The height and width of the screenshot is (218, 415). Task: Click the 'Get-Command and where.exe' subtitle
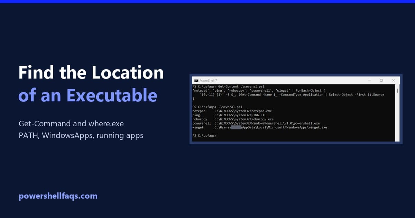pyautogui.click(x=71, y=124)
